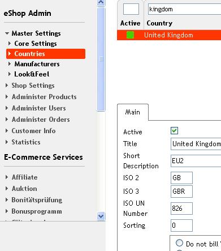This screenshot has width=221, height=251.
Task: Expand the Bonusprogramm arrow
Action: click(7, 211)
